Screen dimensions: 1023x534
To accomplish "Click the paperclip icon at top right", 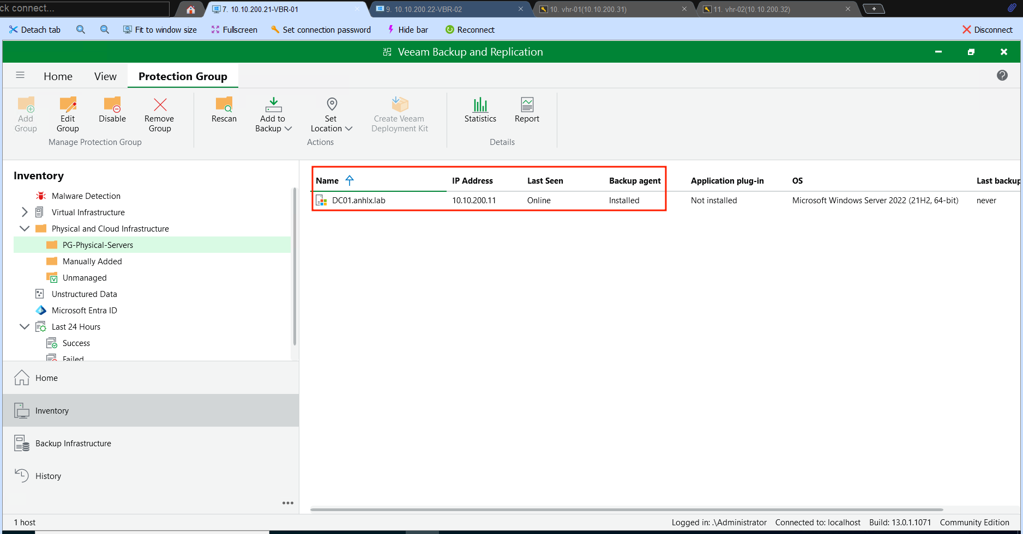I will (1012, 8).
